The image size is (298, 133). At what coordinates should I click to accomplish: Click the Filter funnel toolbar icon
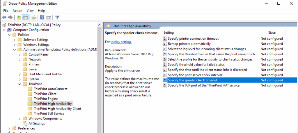pyautogui.click(x=57, y=17)
